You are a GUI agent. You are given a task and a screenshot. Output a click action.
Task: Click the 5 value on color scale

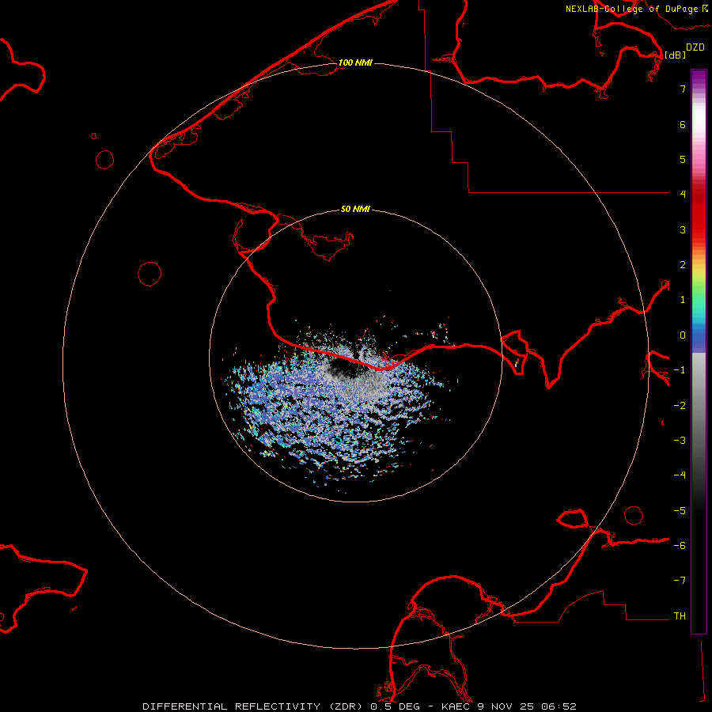[683, 159]
